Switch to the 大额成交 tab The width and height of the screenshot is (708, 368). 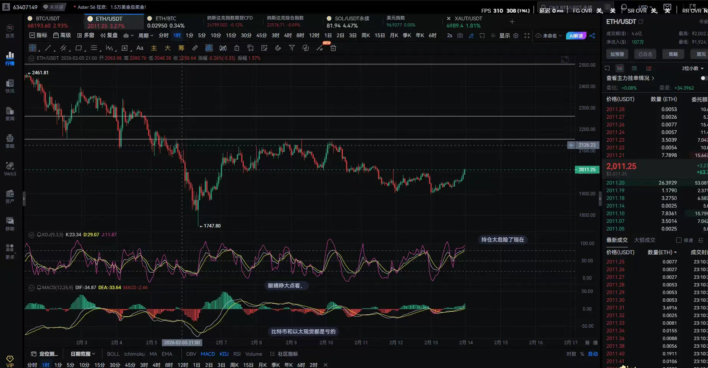pyautogui.click(x=645, y=240)
